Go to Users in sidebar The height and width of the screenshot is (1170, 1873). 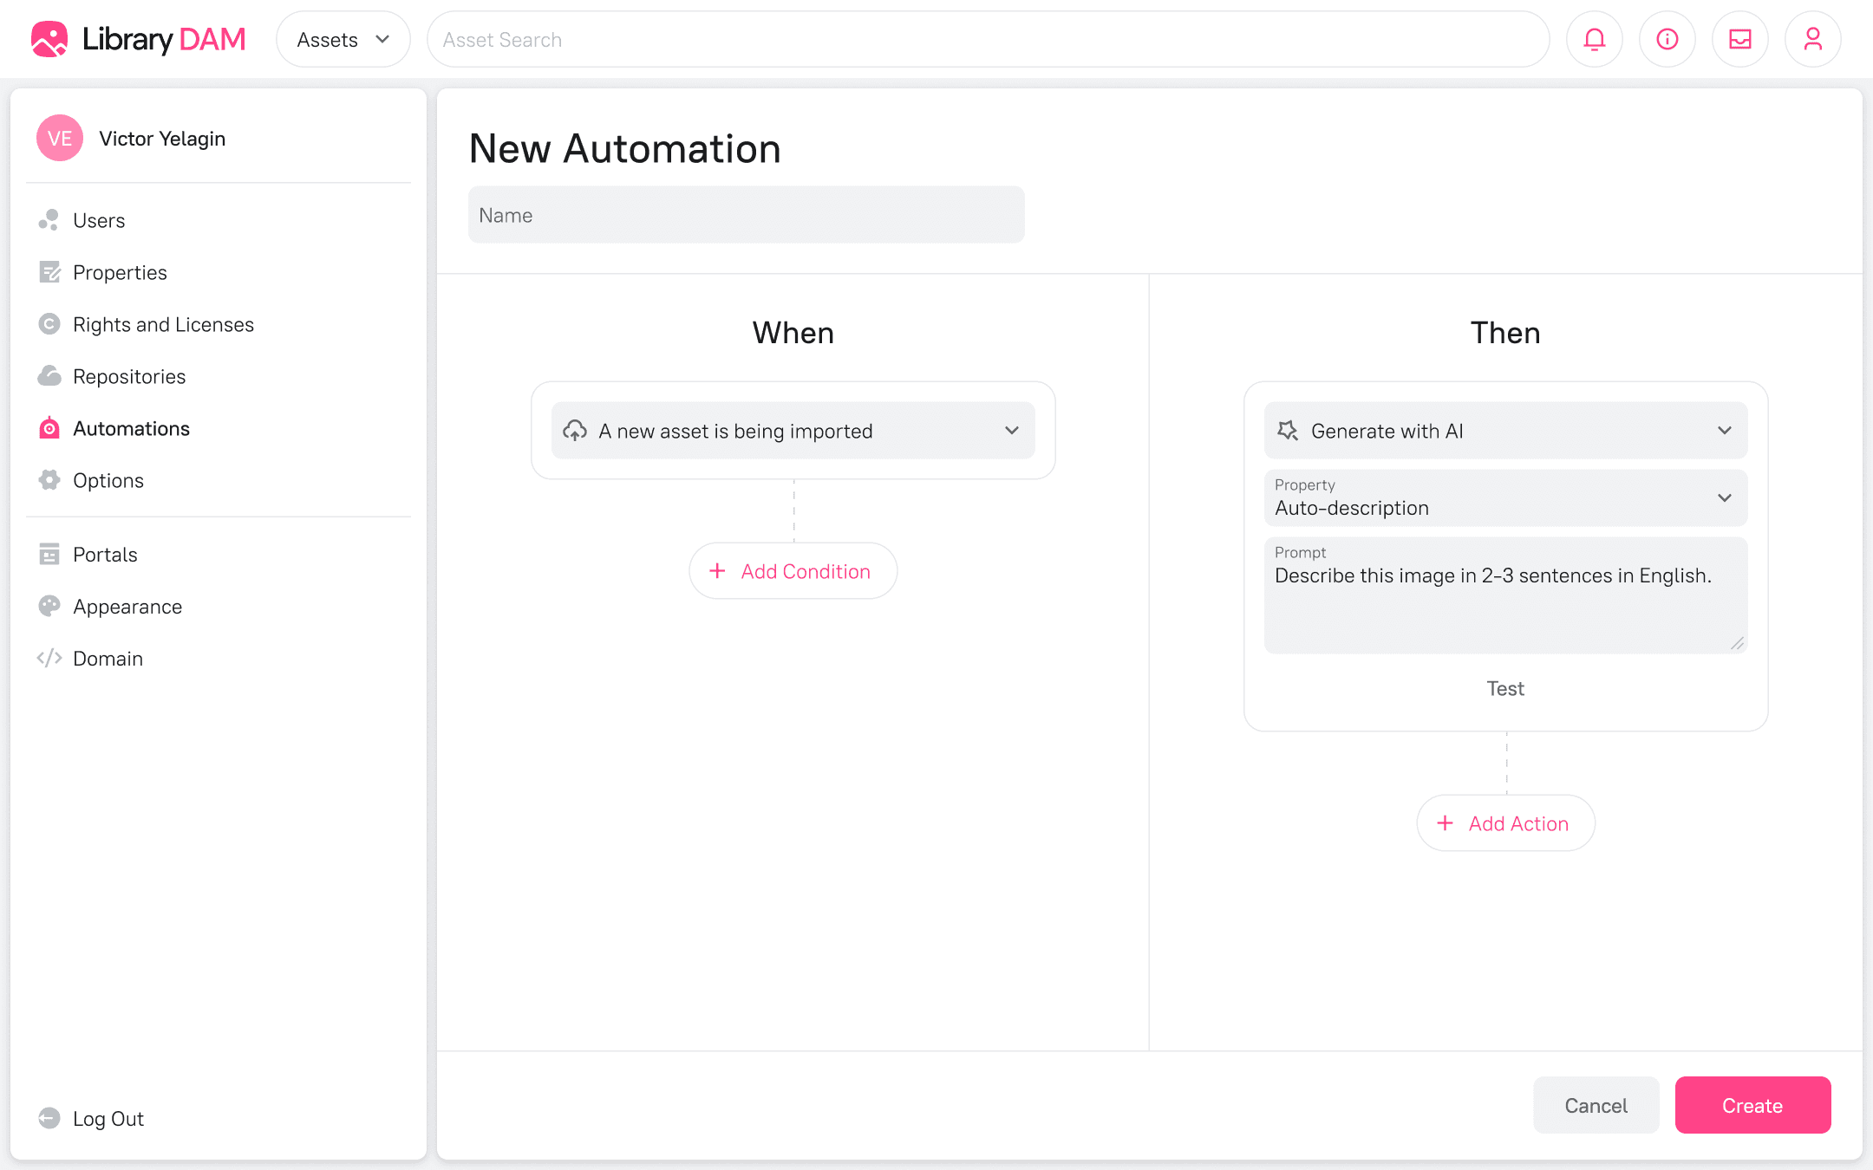click(99, 220)
